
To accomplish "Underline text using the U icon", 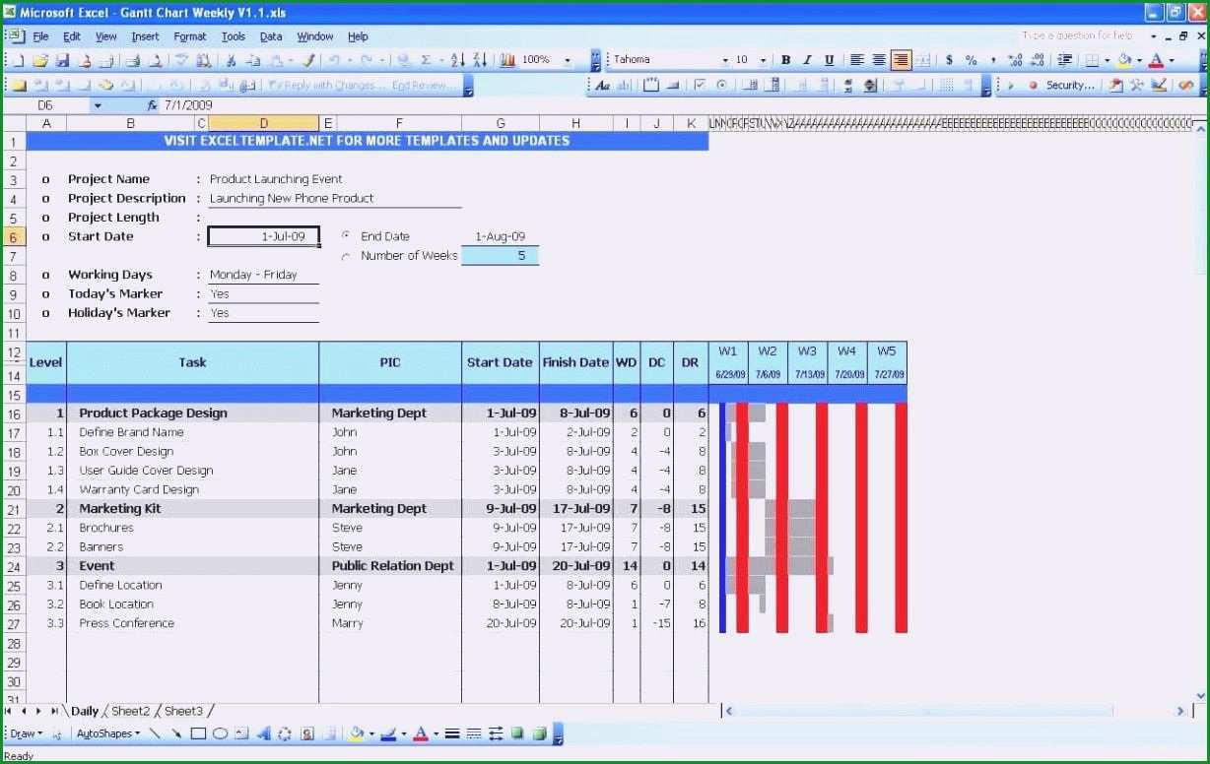I will [x=829, y=60].
